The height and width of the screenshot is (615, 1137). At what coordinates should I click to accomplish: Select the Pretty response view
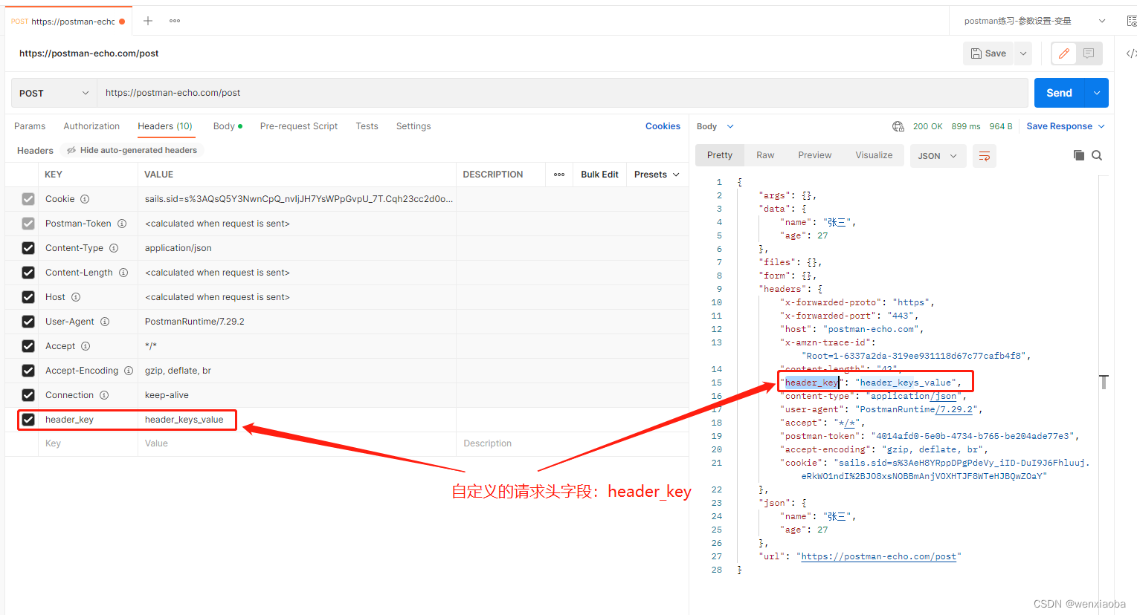(x=720, y=155)
